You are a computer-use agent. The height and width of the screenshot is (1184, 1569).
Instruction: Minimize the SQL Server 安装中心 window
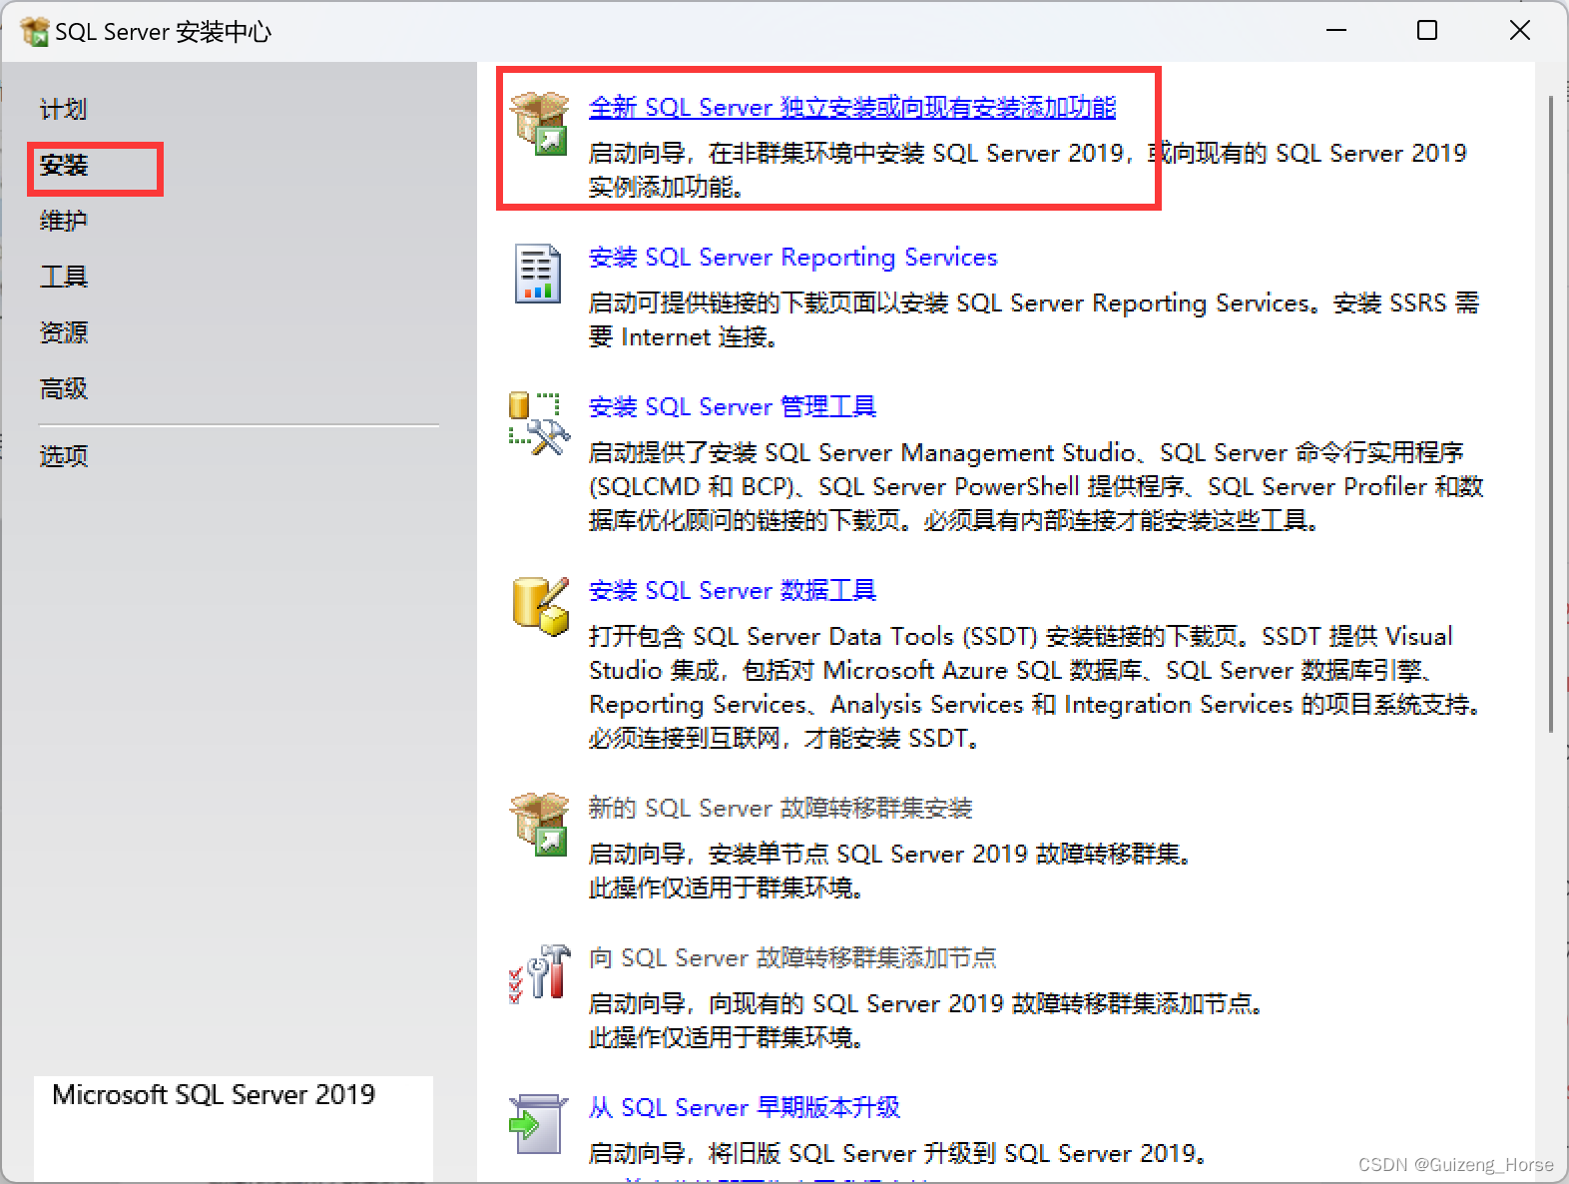pyautogui.click(x=1336, y=31)
